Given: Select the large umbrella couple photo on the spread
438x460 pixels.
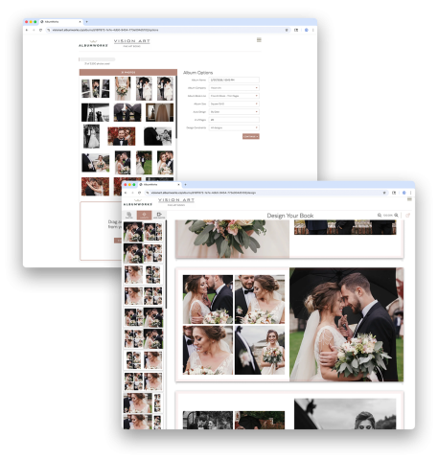Looking at the screenshot, I should point(346,324).
